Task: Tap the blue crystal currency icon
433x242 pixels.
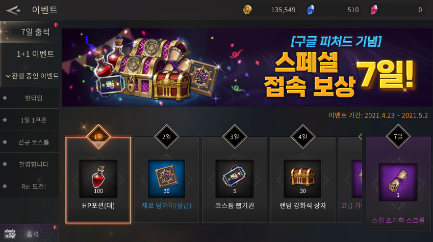Action: [x=311, y=10]
